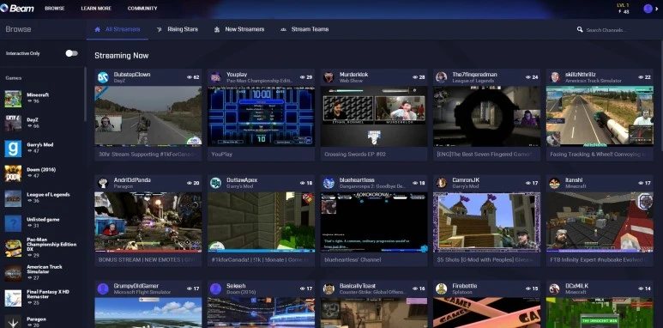Choose the Garry's Mod game icon

click(x=13, y=149)
